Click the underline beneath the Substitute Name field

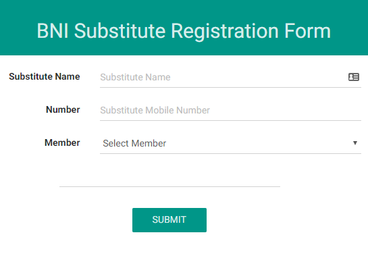(x=230, y=87)
